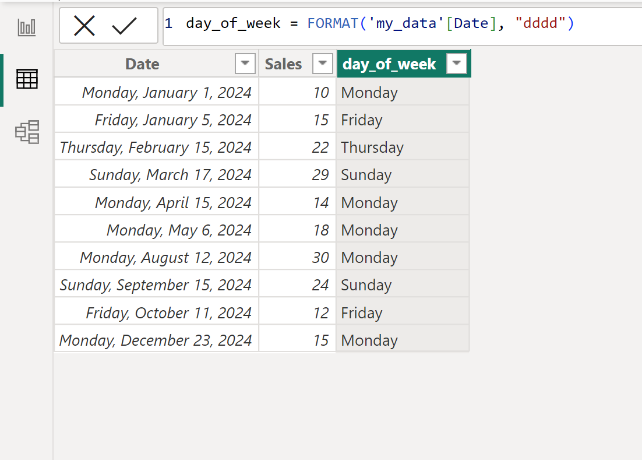Select the Monday cell in the first row
Screen dimensions: 642x460
pos(369,92)
